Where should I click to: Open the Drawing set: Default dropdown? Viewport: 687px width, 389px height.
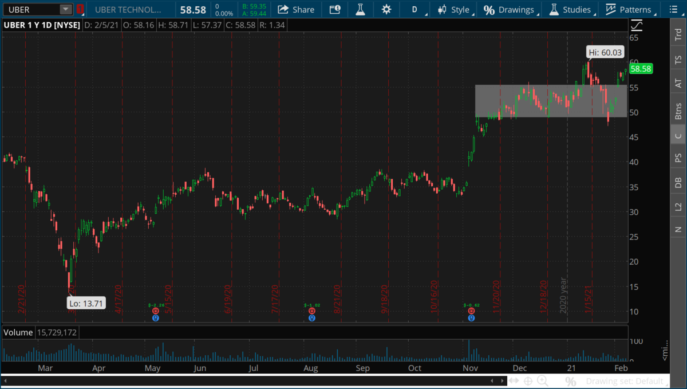[627, 381]
